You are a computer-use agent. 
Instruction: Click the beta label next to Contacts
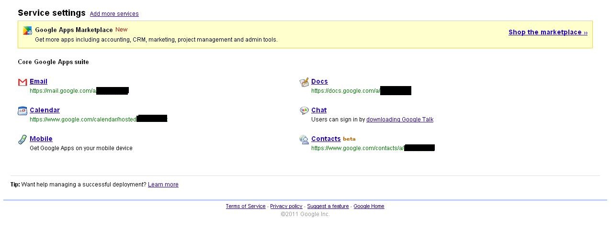point(349,139)
